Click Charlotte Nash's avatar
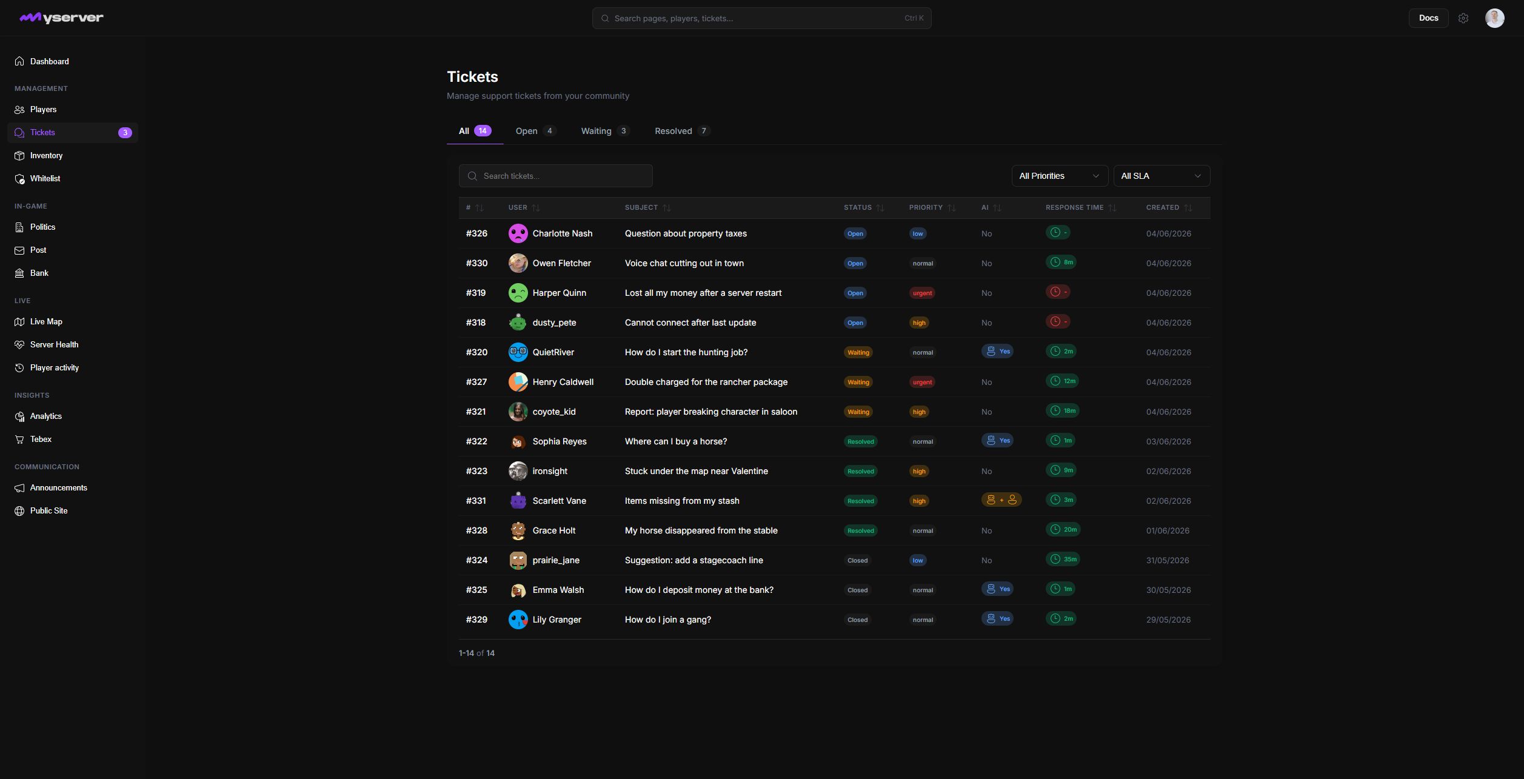 click(x=518, y=234)
